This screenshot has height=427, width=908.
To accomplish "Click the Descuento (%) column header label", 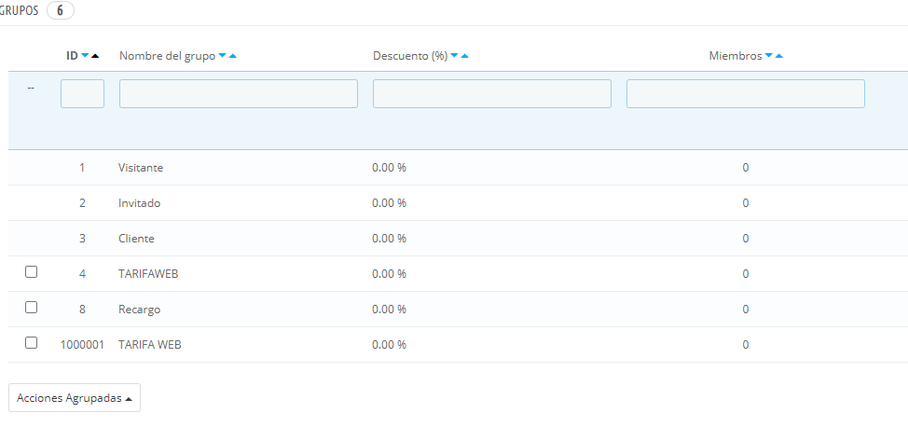I will click(410, 56).
